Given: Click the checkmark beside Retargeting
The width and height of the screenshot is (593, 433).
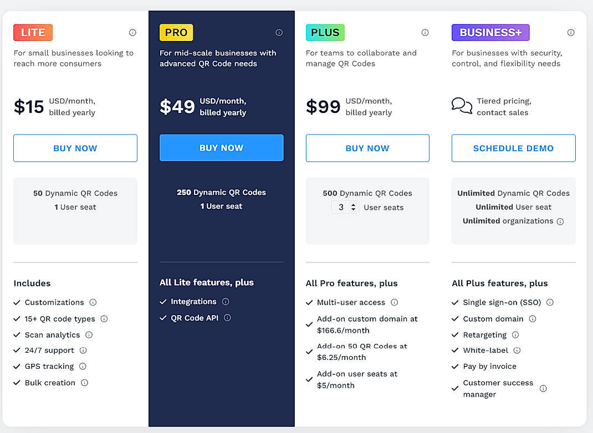Looking at the screenshot, I should point(456,335).
